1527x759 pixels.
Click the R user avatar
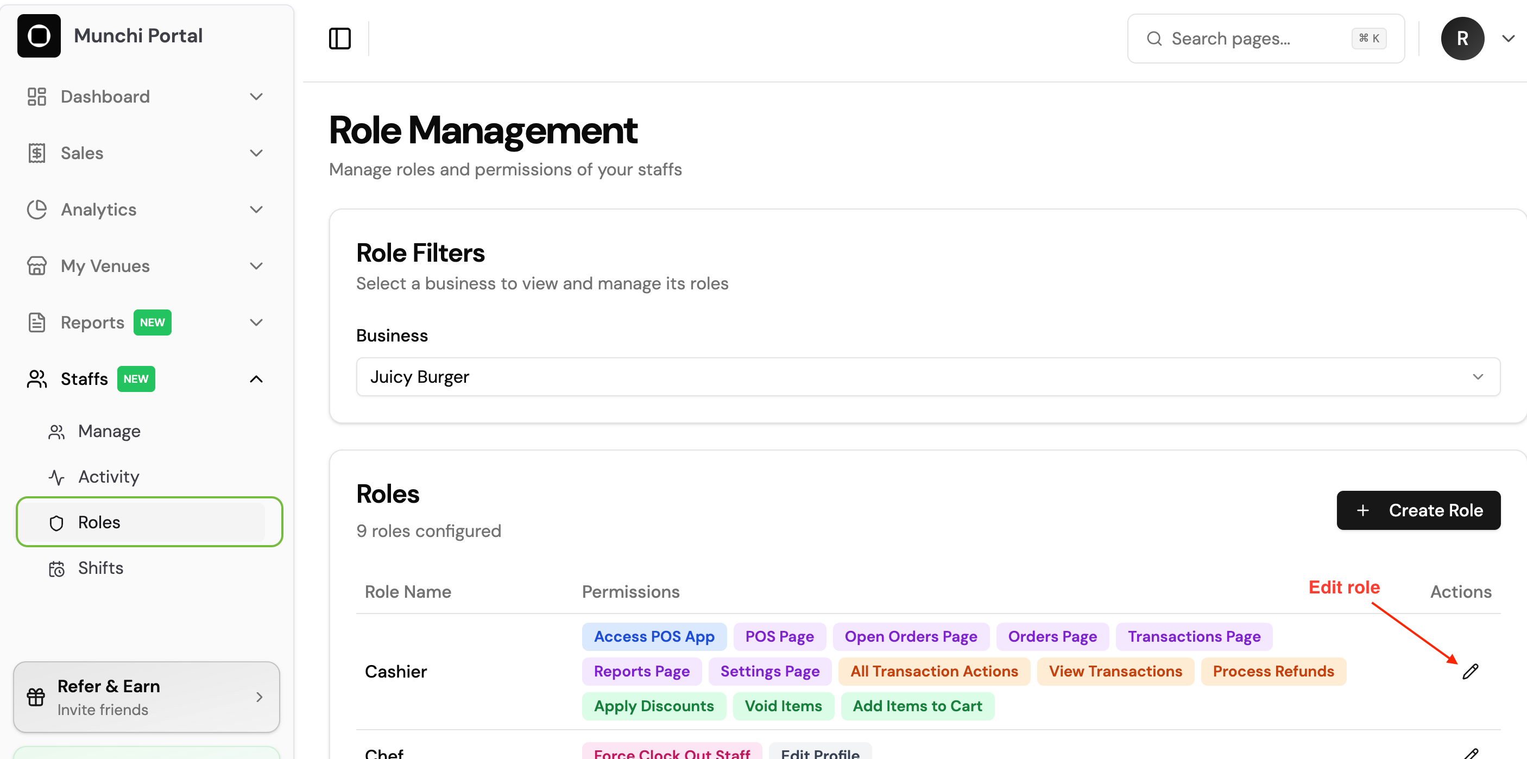pos(1462,39)
